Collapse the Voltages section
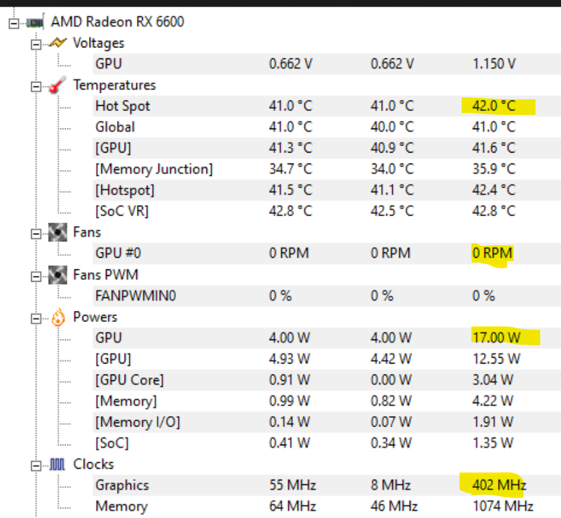 coord(36,45)
